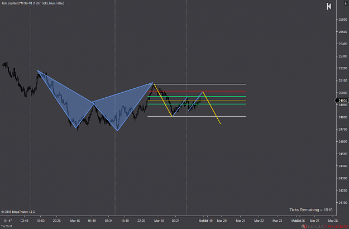The width and height of the screenshot is (349, 229).
Task: Click the Ticks Remaining = 1516 text
Action: [x=310, y=210]
